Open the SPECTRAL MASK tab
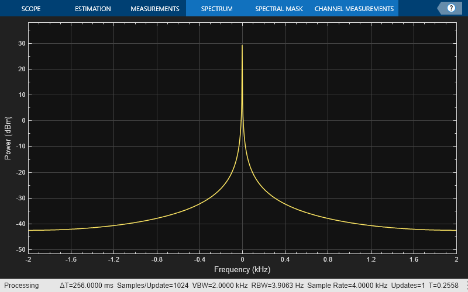This screenshot has width=468, height=292. (x=279, y=9)
